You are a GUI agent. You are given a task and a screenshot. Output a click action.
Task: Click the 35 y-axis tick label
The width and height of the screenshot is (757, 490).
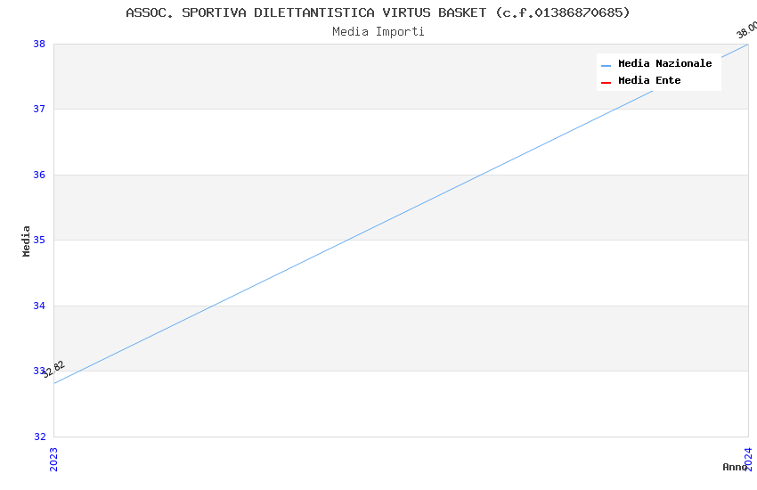click(39, 241)
